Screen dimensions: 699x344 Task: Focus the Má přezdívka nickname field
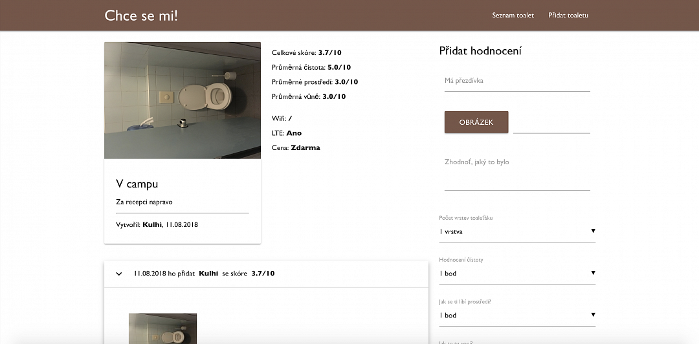coord(517,81)
